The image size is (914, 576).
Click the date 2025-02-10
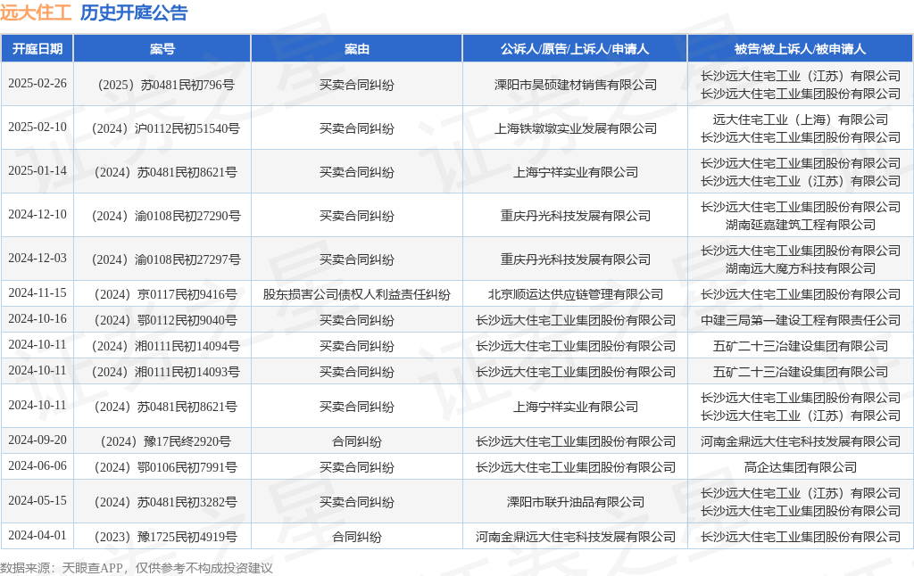point(37,127)
